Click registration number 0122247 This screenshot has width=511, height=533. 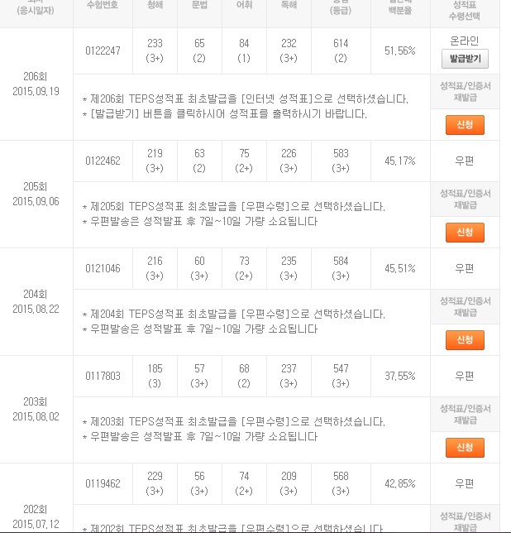pyautogui.click(x=103, y=51)
